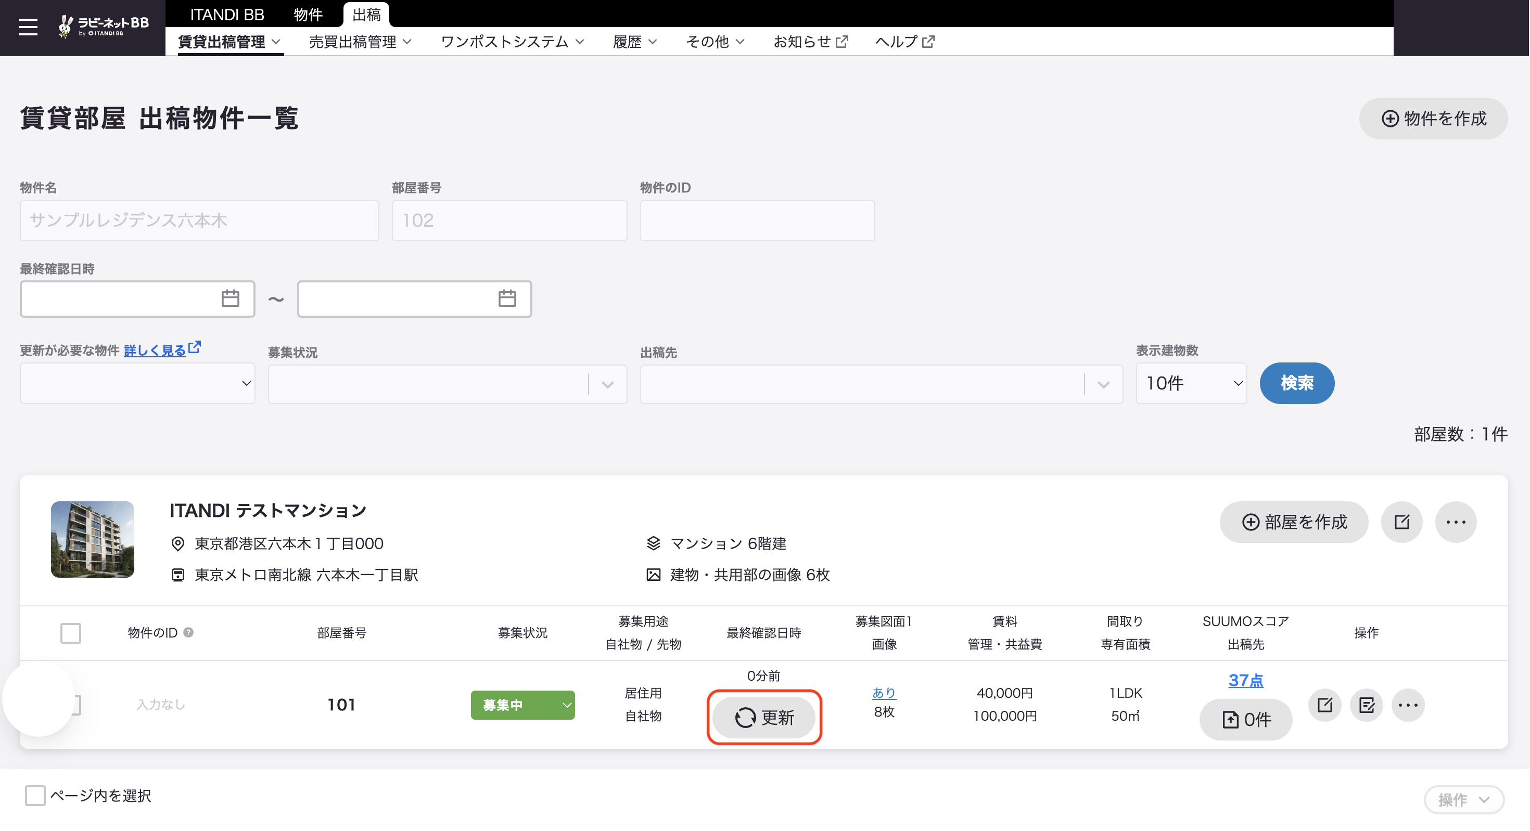Switch to ITANDI BB tab
1530x831 pixels.
pyautogui.click(x=227, y=14)
